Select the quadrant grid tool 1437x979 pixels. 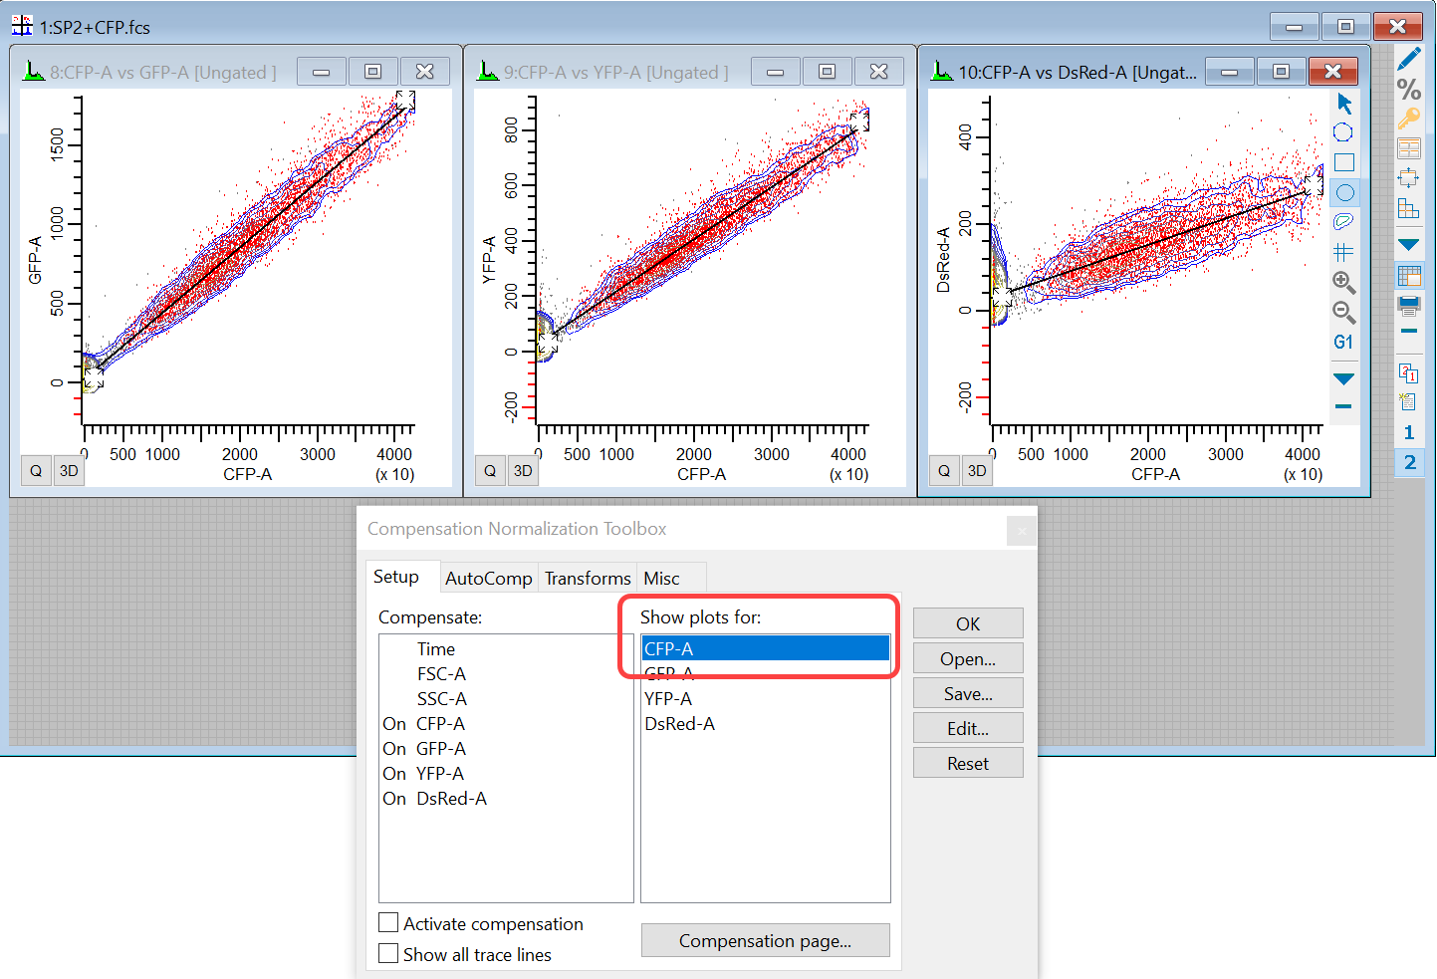click(x=1344, y=252)
